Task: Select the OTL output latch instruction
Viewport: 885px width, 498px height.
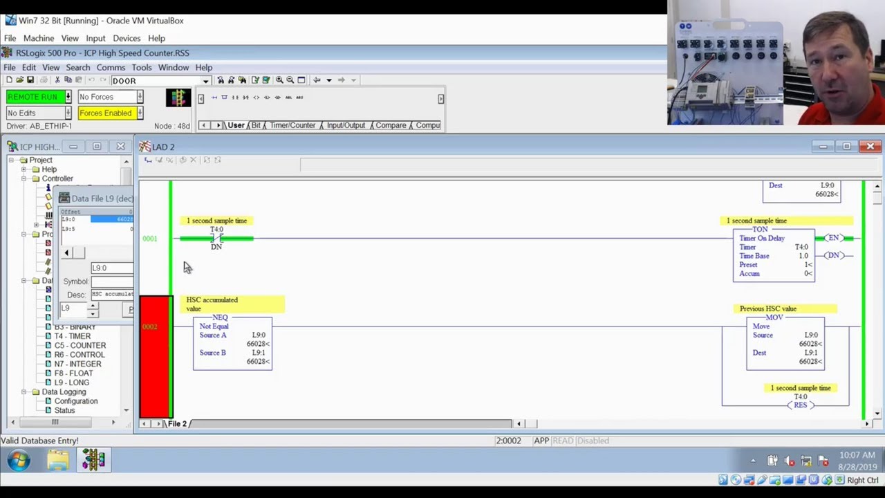Action: coord(267,98)
